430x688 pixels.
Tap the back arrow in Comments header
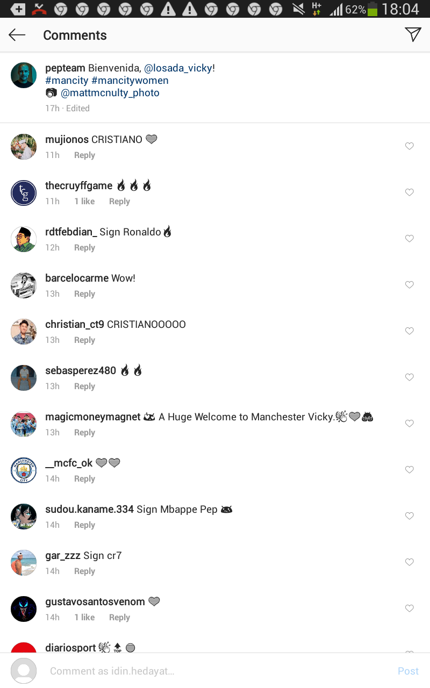17,35
